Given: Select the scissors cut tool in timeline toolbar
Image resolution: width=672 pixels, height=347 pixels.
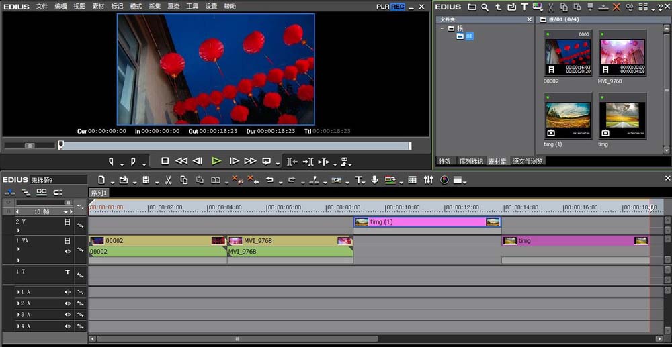Looking at the screenshot, I should pyautogui.click(x=169, y=180).
